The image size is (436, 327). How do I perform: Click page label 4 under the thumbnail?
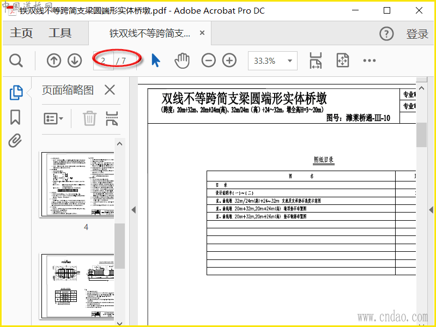coord(86,227)
